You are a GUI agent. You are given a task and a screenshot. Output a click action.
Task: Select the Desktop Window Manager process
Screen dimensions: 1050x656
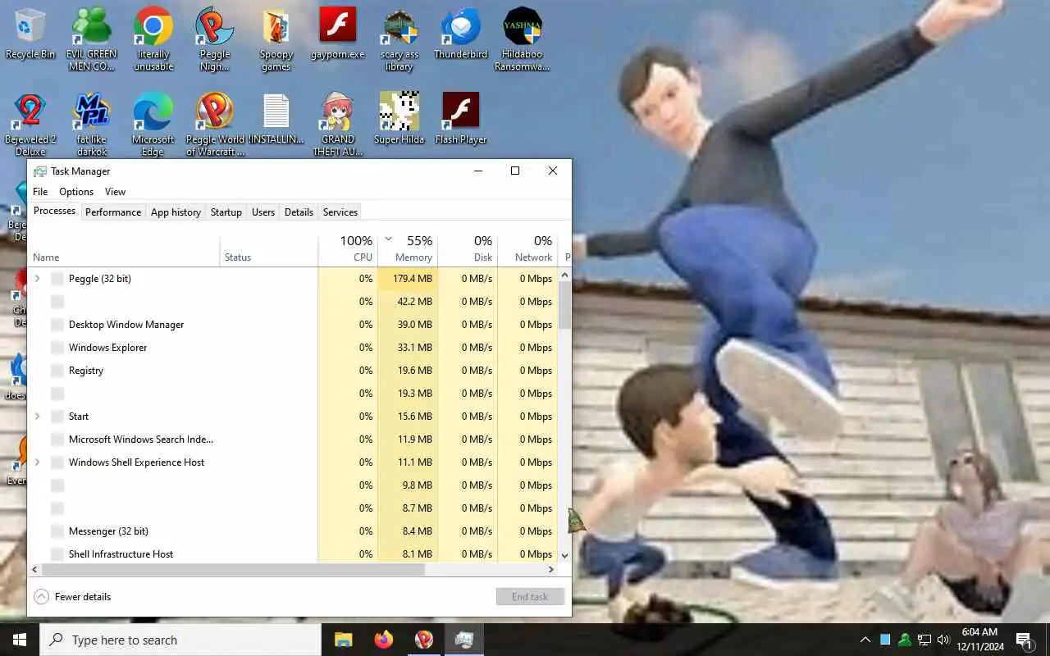pyautogui.click(x=293, y=325)
